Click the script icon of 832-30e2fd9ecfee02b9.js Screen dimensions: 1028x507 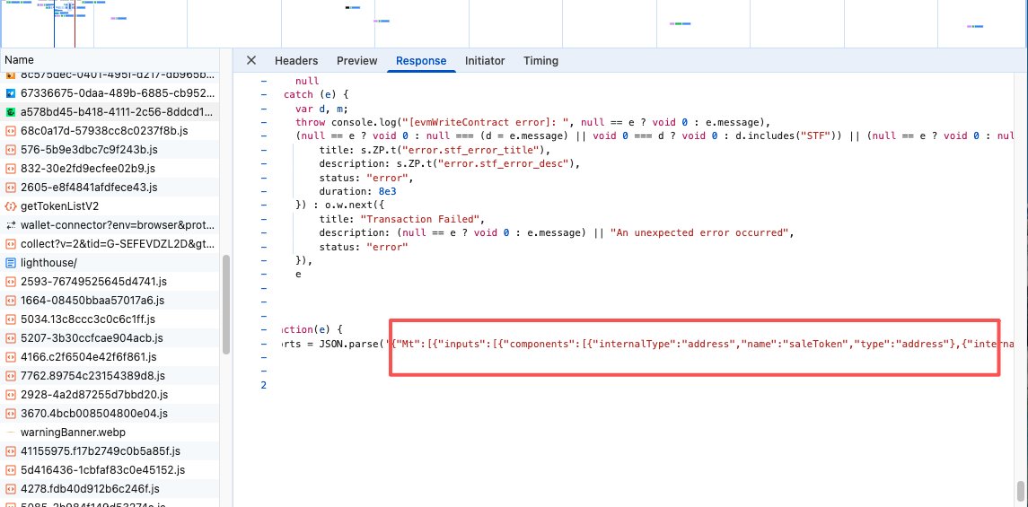point(11,169)
